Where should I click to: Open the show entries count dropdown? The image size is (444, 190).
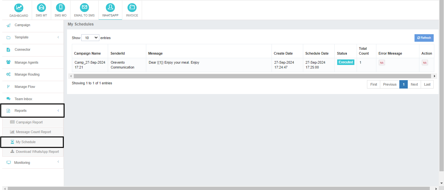[x=90, y=38]
